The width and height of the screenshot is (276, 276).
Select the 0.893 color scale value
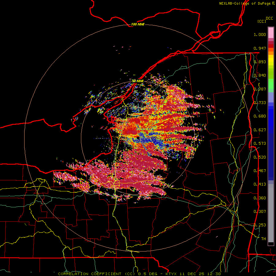point(260,62)
